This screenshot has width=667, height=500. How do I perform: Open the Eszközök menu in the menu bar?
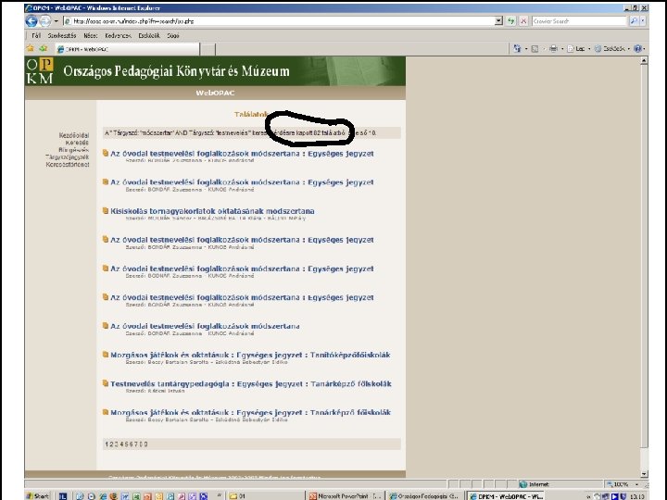coord(149,36)
